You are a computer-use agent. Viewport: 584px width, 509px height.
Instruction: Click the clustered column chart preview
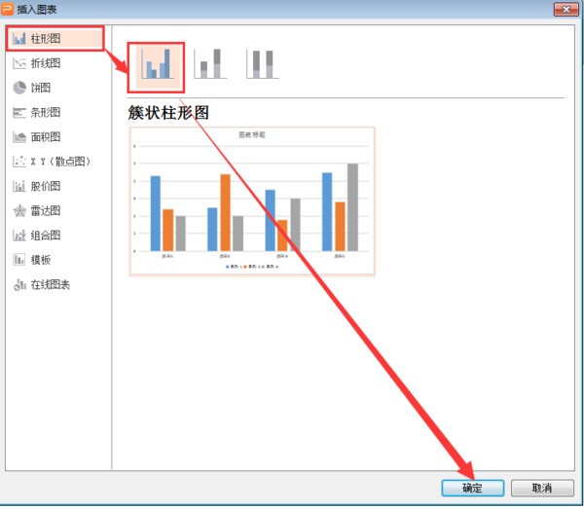(252, 201)
